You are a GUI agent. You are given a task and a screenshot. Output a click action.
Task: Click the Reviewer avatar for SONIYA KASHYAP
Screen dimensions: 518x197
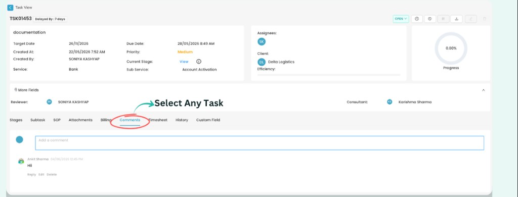tap(49, 102)
